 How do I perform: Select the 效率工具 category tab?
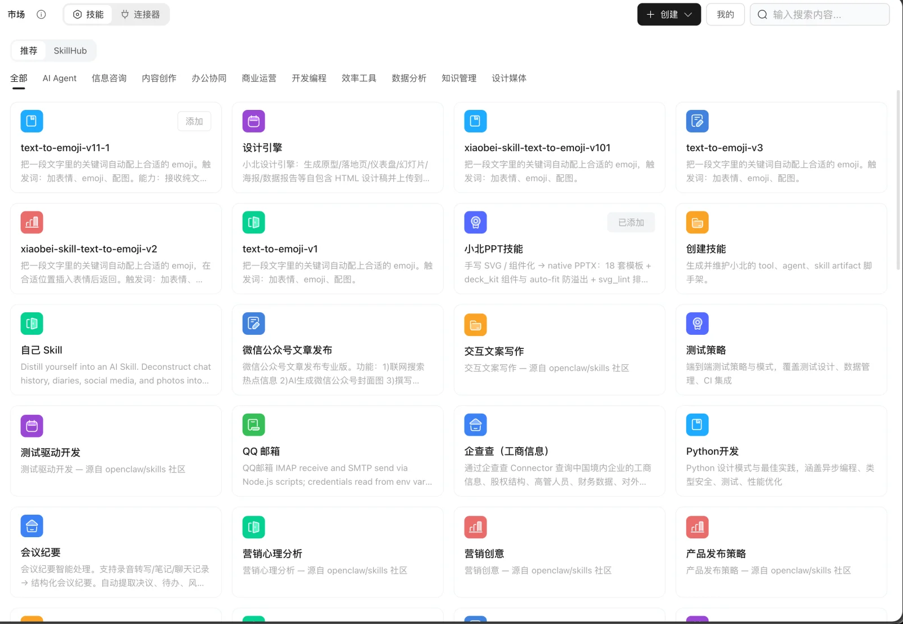[x=359, y=78]
